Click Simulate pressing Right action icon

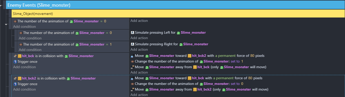click(133, 44)
